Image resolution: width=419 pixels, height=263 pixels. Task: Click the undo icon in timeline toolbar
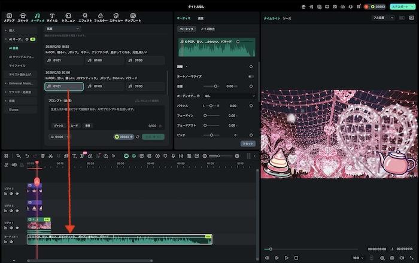[27, 156]
